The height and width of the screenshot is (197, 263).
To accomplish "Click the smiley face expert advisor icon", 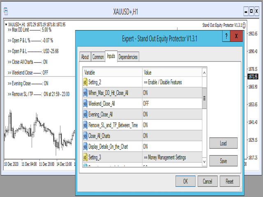I will (244, 25).
